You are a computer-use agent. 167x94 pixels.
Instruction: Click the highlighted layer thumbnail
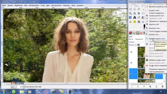click(x=146, y=74)
